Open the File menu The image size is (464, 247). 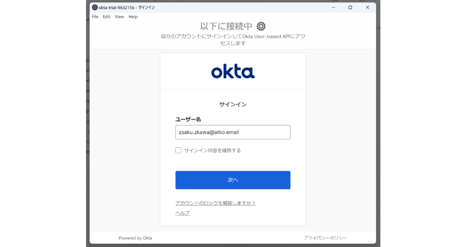95,17
